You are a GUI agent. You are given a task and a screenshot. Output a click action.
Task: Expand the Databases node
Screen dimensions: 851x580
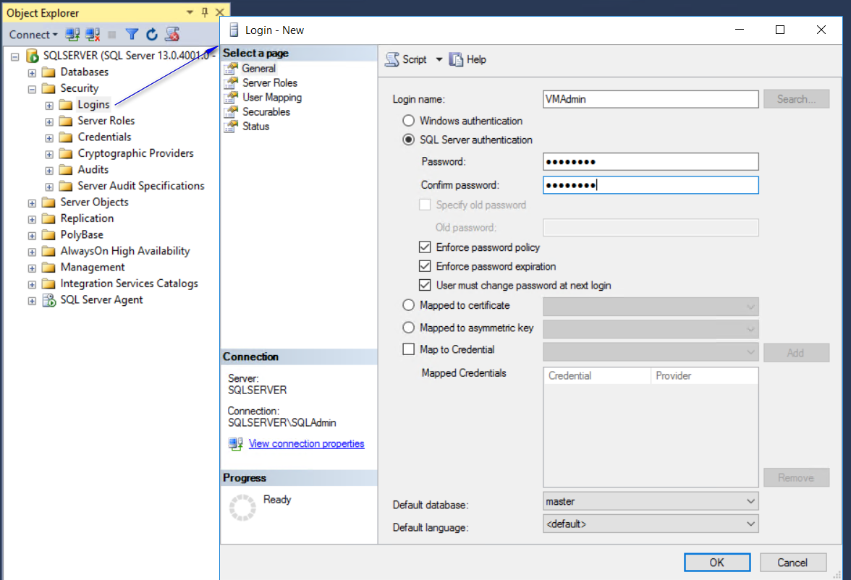pos(32,73)
